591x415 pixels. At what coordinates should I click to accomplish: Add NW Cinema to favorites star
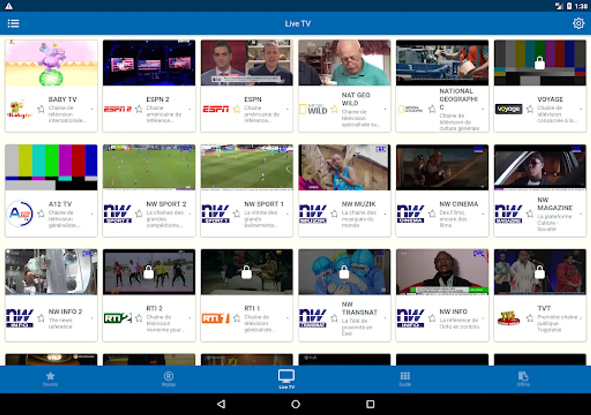coord(432,213)
